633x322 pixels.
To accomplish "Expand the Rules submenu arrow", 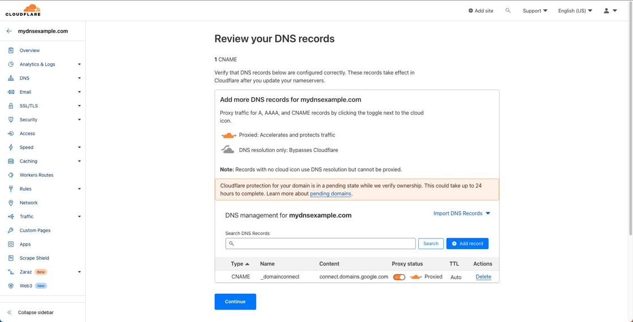I will pyautogui.click(x=80, y=189).
